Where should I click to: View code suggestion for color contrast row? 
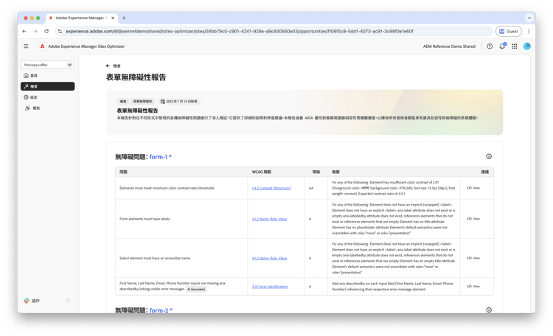tap(473, 189)
